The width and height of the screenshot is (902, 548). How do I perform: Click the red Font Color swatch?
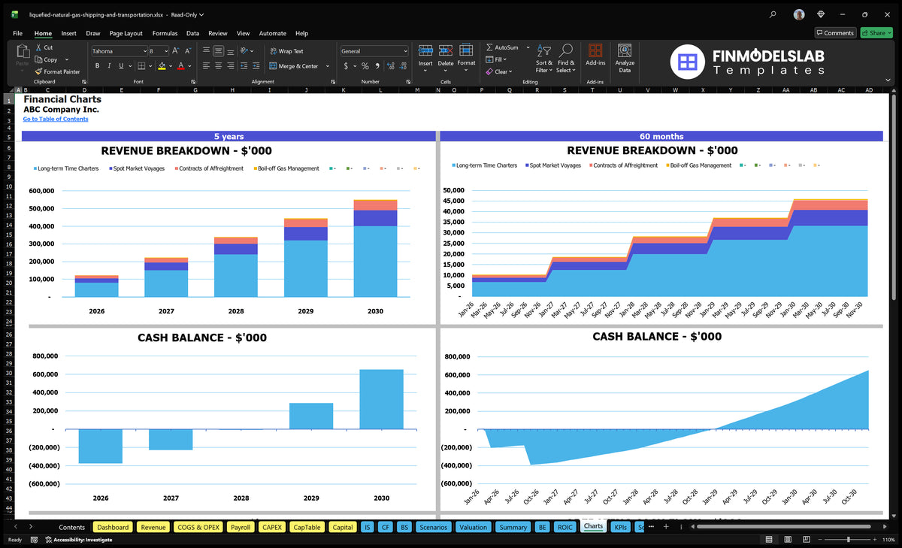[181, 66]
